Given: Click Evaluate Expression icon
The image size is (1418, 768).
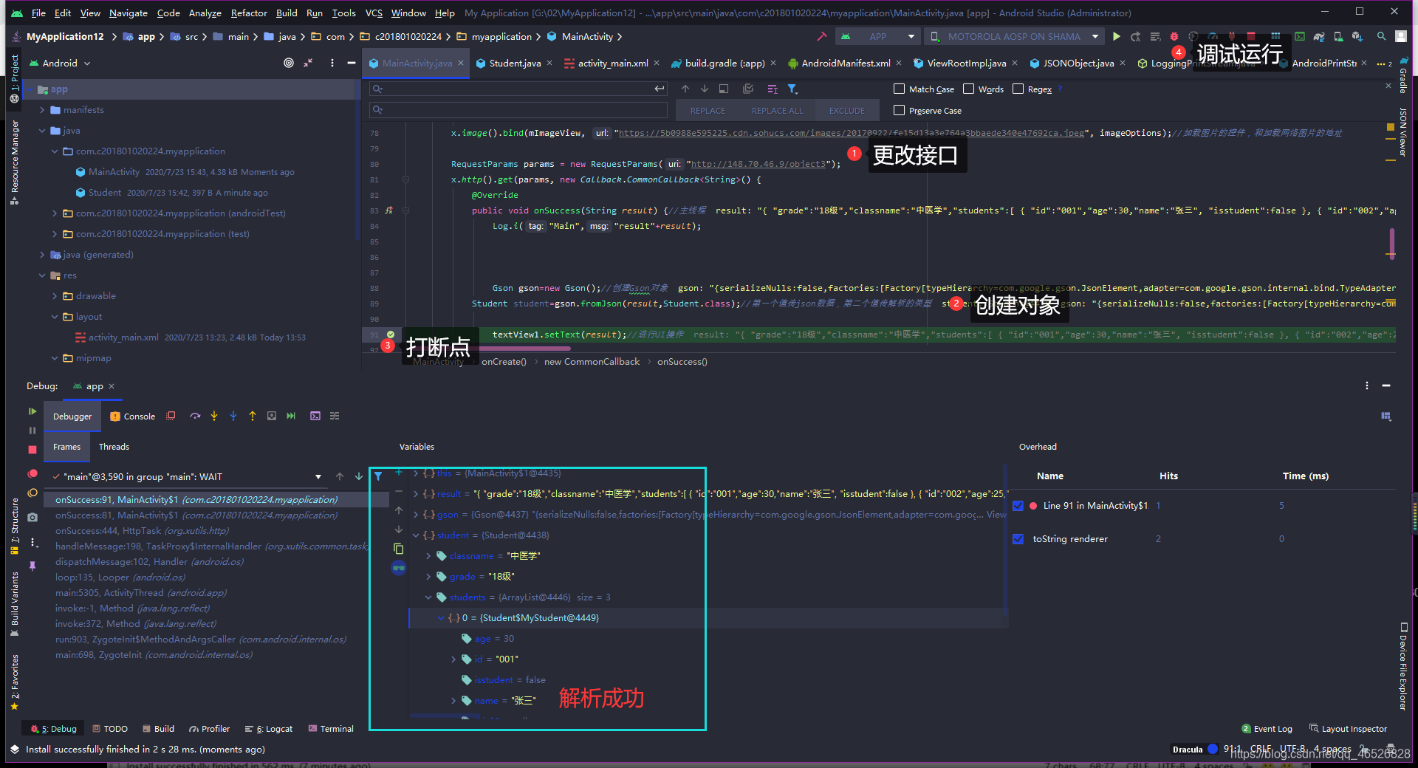Looking at the screenshot, I should point(315,416).
